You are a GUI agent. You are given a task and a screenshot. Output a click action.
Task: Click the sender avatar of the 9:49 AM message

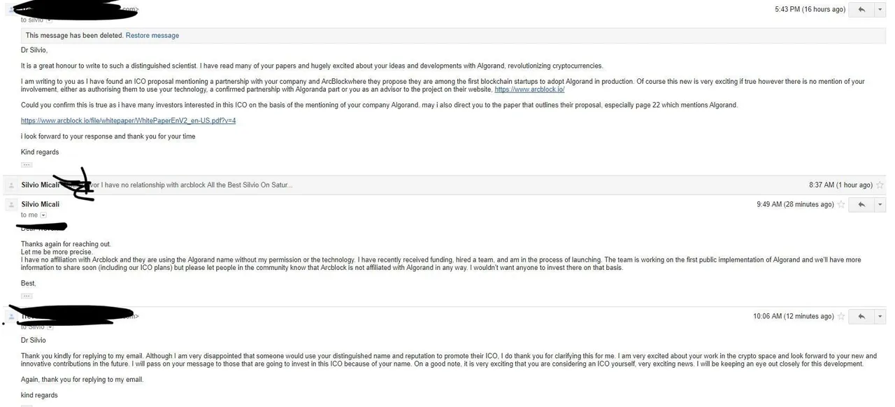pyautogui.click(x=11, y=204)
